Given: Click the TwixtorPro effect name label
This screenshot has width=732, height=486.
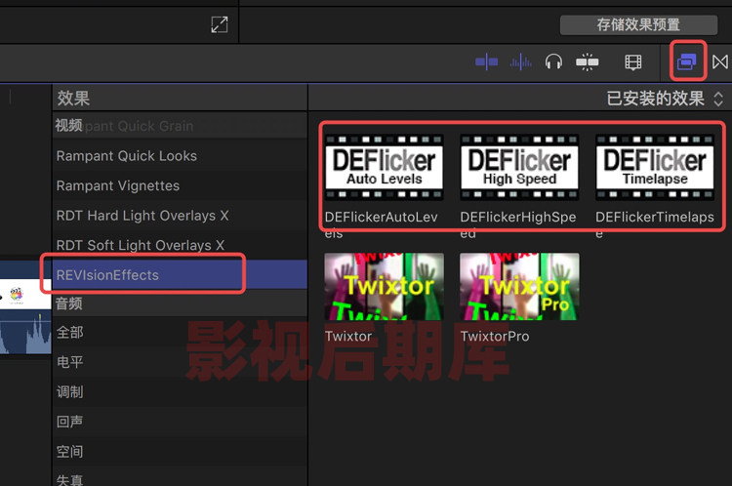Looking at the screenshot, I should tap(495, 336).
